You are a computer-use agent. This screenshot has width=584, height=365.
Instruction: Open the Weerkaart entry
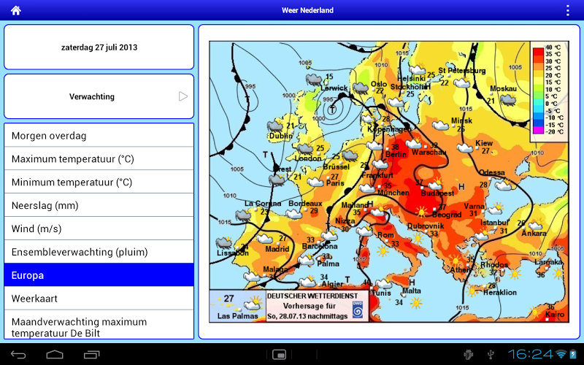(x=99, y=299)
